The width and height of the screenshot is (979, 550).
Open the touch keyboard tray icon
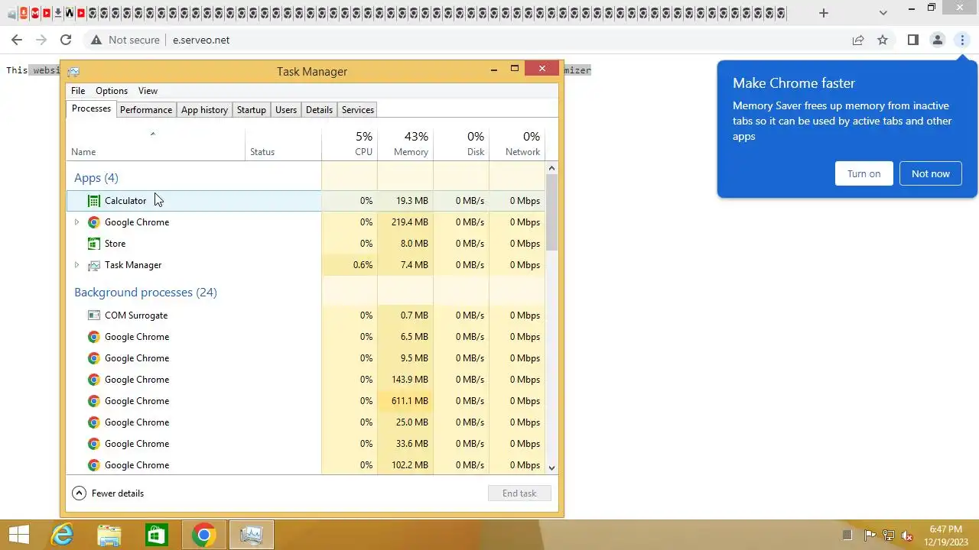click(x=847, y=535)
